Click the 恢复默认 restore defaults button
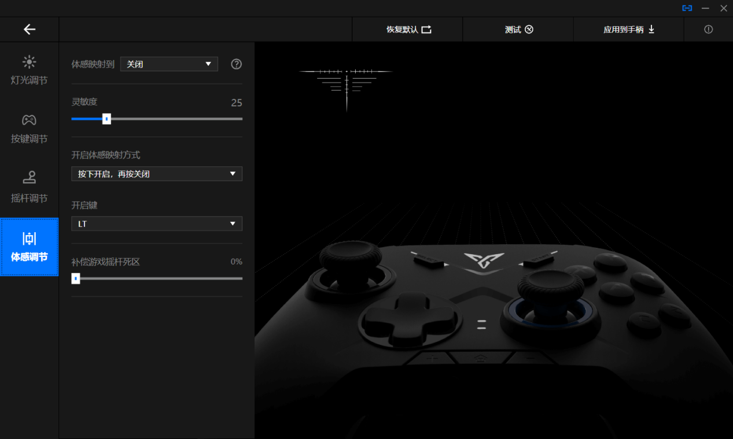This screenshot has width=733, height=439. (x=408, y=29)
